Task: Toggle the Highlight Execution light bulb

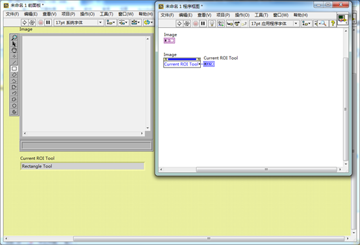Action: tap(212, 23)
